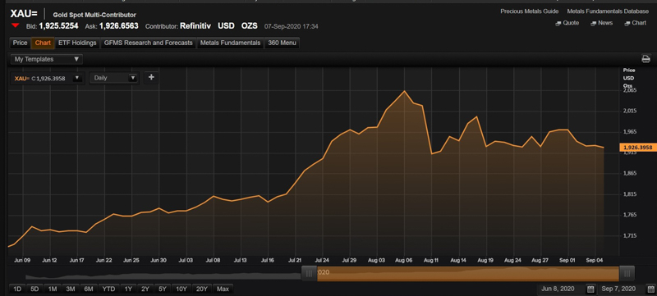This screenshot has width=657, height=296.
Task: Open the Metals Fundamentals tab
Action: (x=230, y=43)
